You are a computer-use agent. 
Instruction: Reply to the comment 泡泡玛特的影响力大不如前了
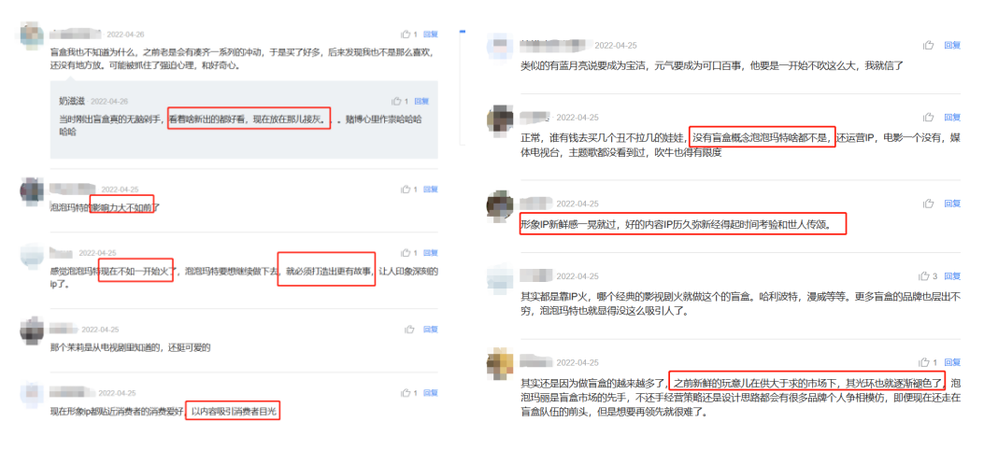tap(431, 189)
